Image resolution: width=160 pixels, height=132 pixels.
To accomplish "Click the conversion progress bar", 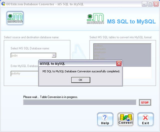I will [x=80, y=102].
